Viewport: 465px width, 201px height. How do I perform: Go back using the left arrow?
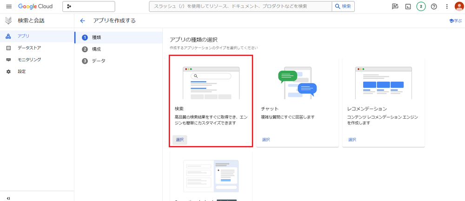(x=83, y=21)
